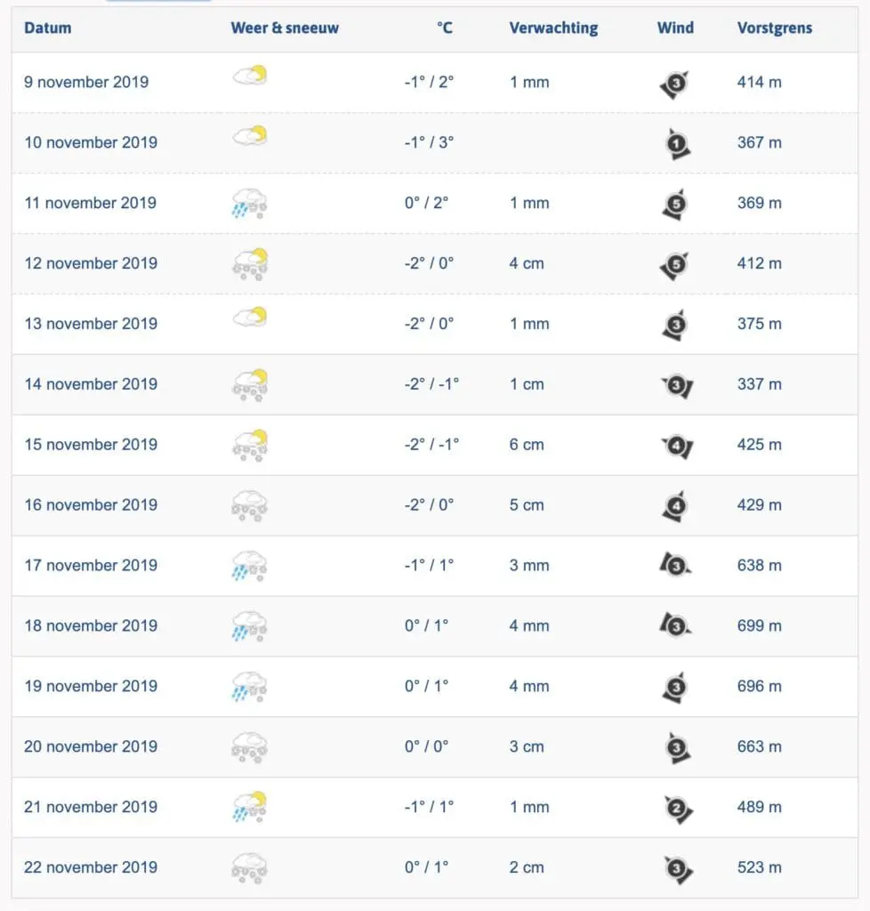Click the rain and snow icon for 11 november 2019

pyautogui.click(x=250, y=203)
